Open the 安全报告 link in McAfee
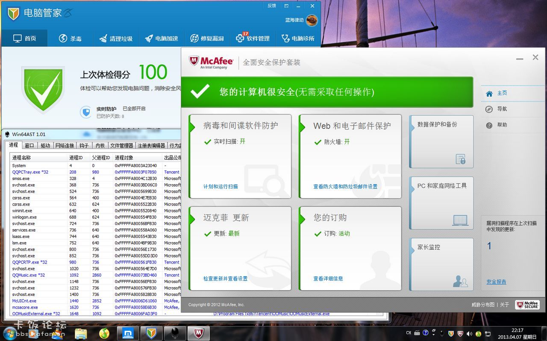The image size is (547, 341). point(496,282)
